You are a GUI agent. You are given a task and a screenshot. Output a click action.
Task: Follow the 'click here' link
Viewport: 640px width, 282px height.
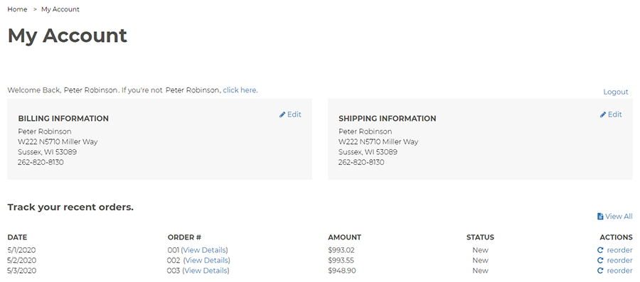[x=240, y=90]
